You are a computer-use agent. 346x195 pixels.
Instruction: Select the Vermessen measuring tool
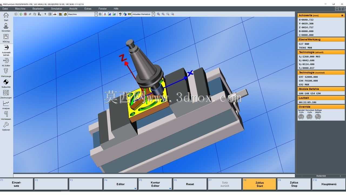tap(6, 116)
